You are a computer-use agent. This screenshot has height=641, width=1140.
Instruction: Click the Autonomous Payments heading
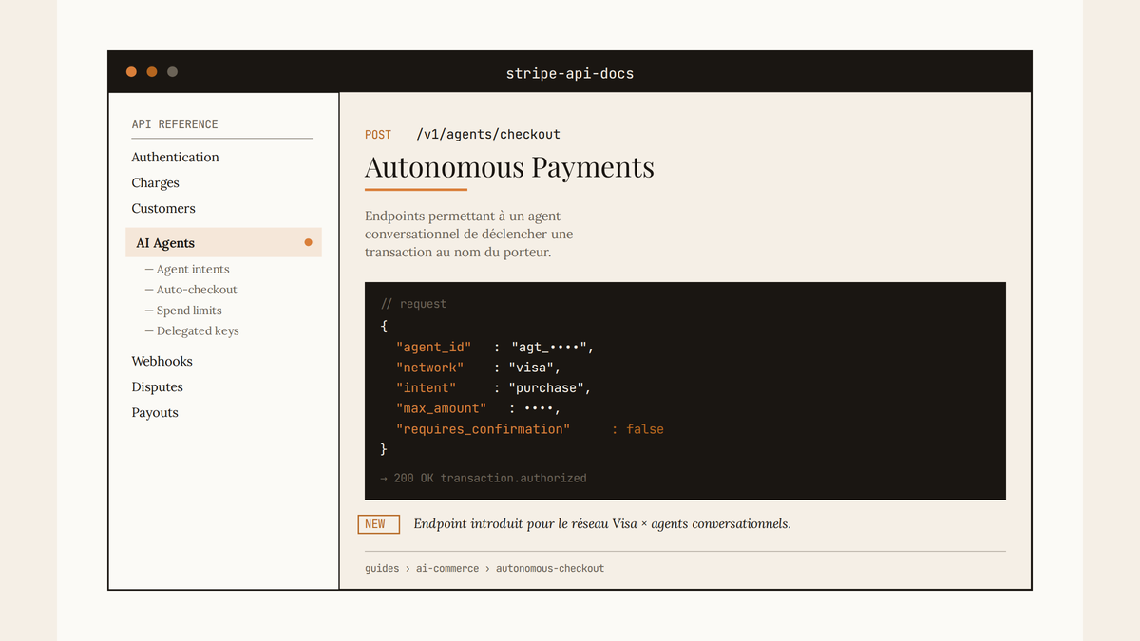[509, 167]
